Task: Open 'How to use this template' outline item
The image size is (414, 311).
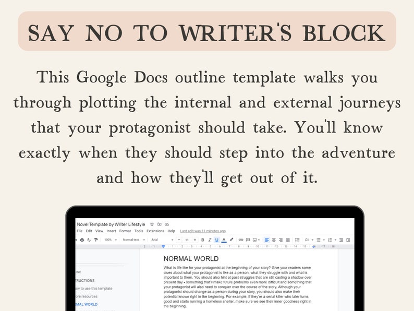Action: pyautogui.click(x=94, y=288)
